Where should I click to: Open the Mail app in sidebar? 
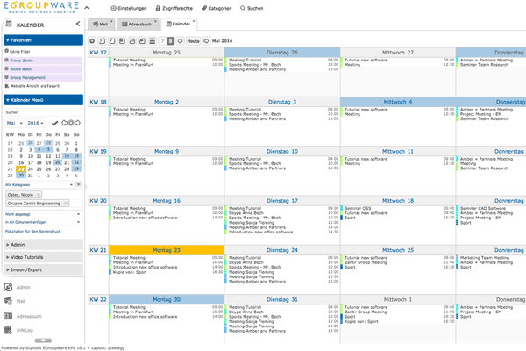[22, 301]
